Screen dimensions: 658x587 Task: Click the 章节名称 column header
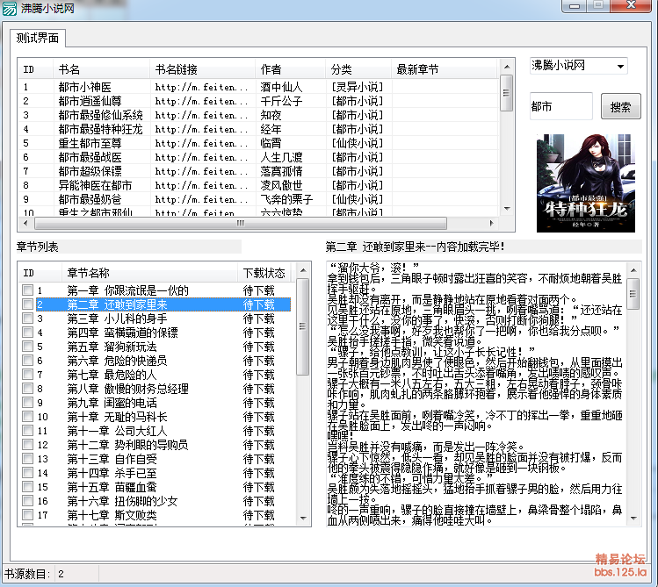tap(149, 273)
